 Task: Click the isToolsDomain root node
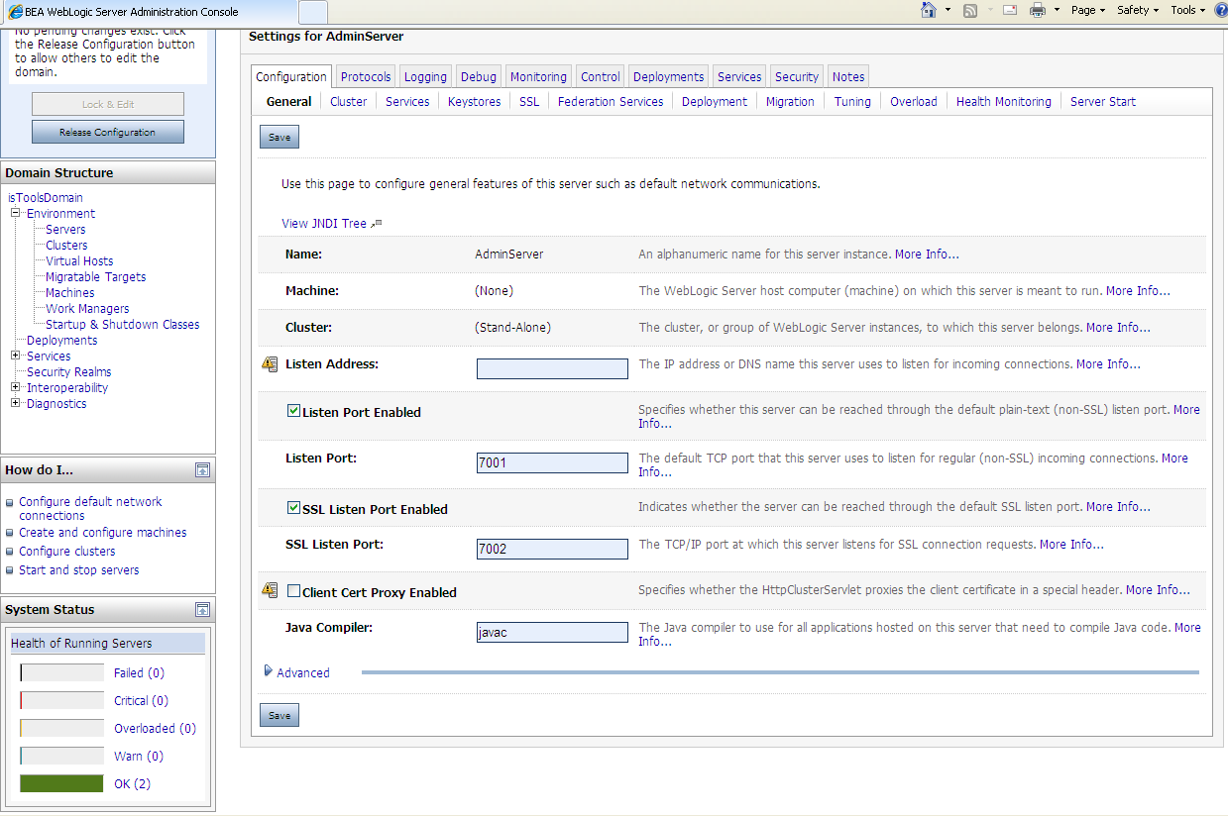coord(46,197)
